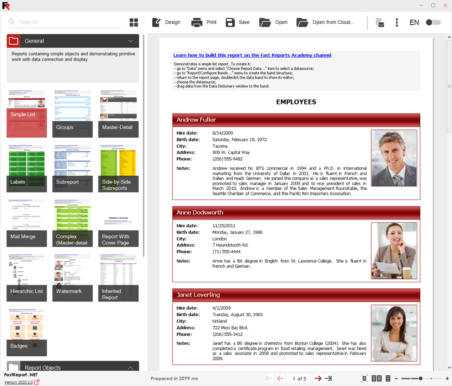Select the Master-Detail report thumbnail
The height and width of the screenshot is (386, 452).
point(118,114)
